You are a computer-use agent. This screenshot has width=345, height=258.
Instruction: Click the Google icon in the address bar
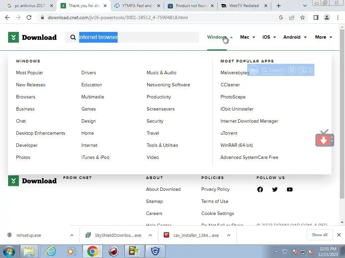[x=281, y=17]
